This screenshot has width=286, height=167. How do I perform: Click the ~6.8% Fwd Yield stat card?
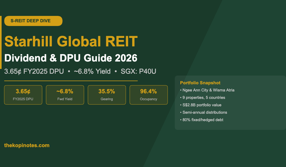pyautogui.click(x=65, y=95)
